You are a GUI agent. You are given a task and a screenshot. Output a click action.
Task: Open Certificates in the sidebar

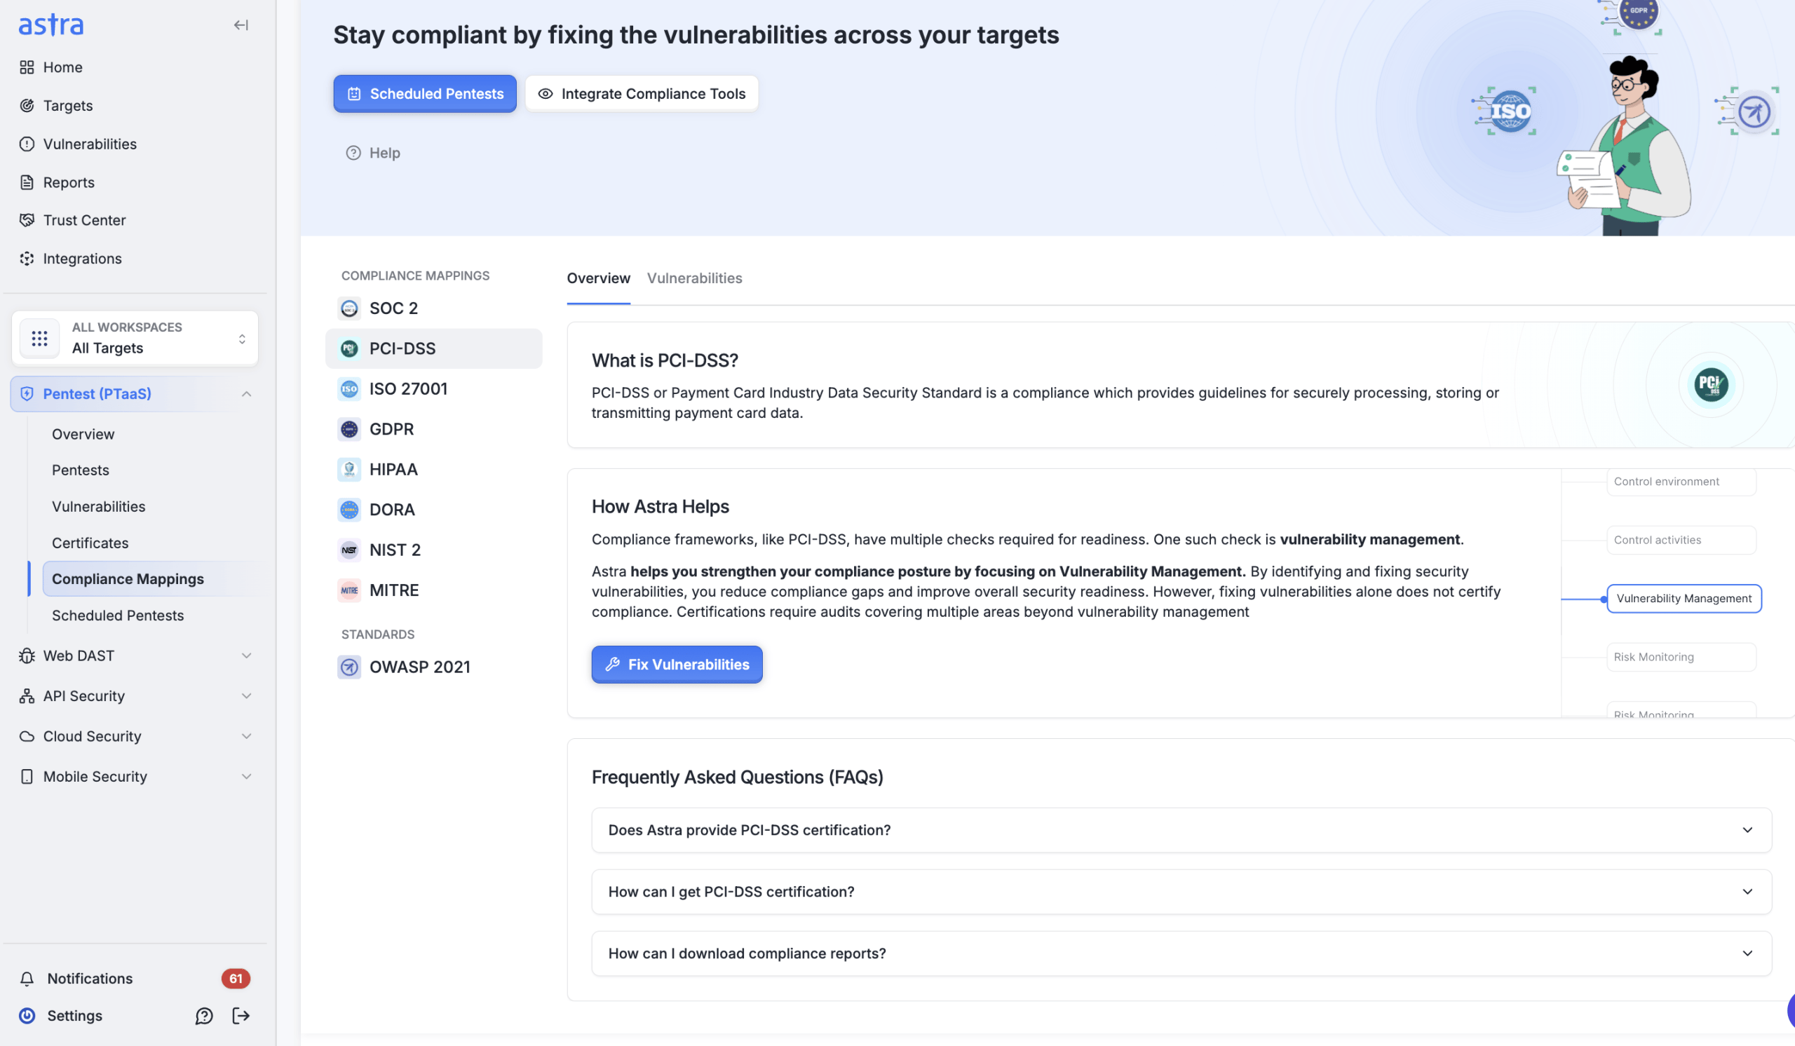pyautogui.click(x=90, y=543)
